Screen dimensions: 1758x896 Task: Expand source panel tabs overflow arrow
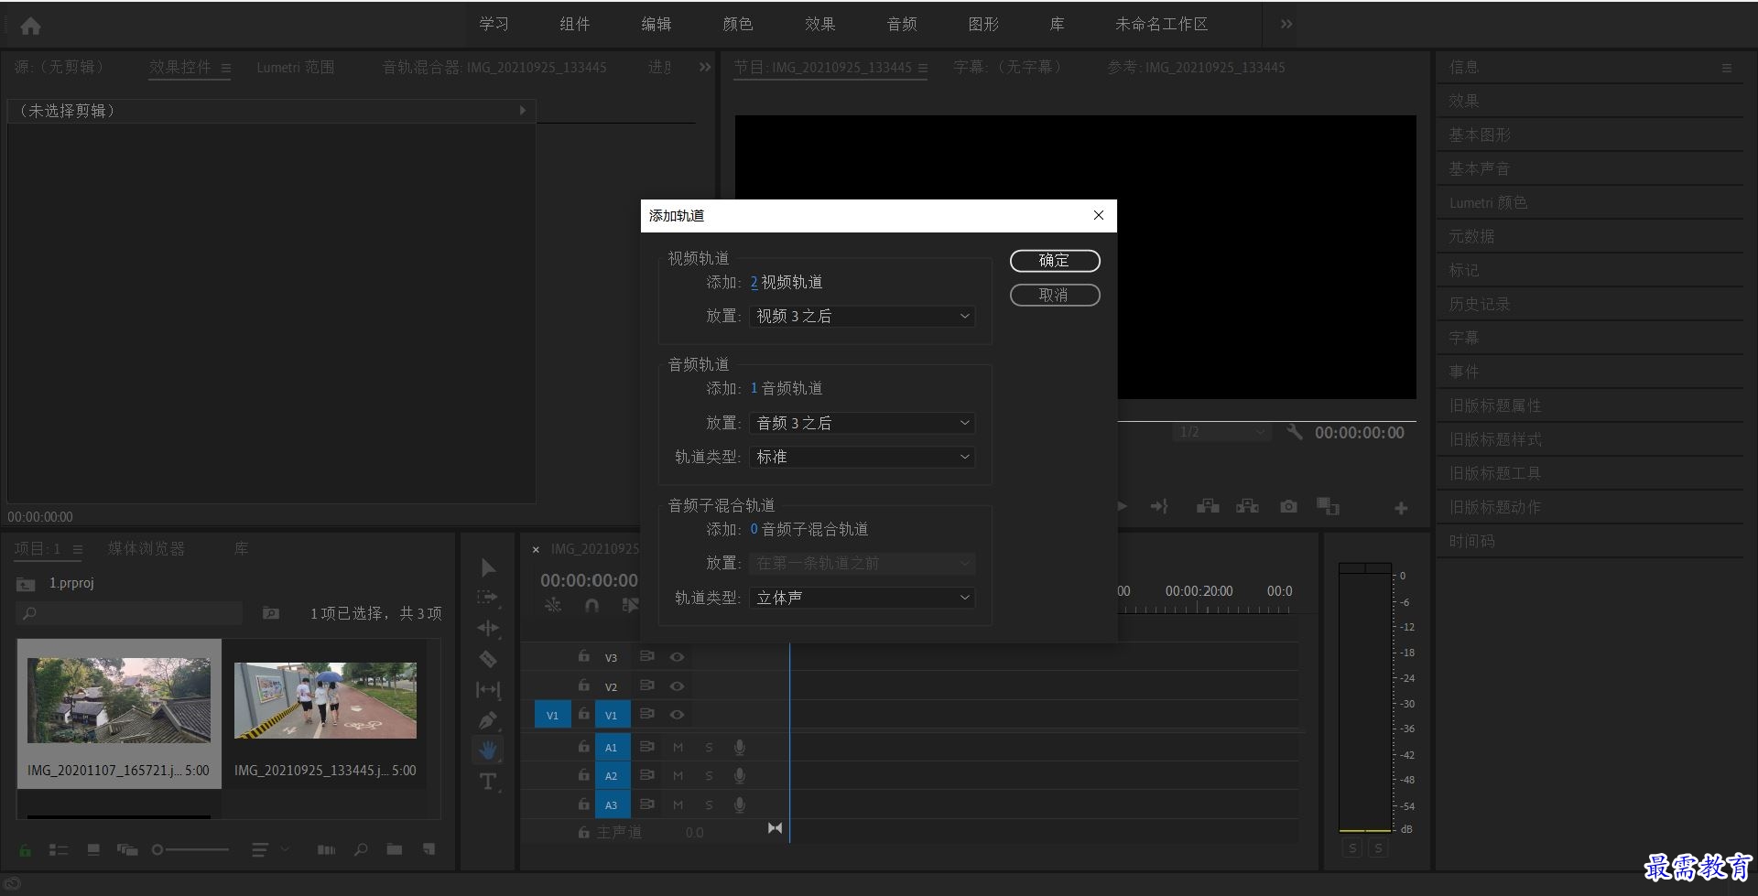point(705,67)
